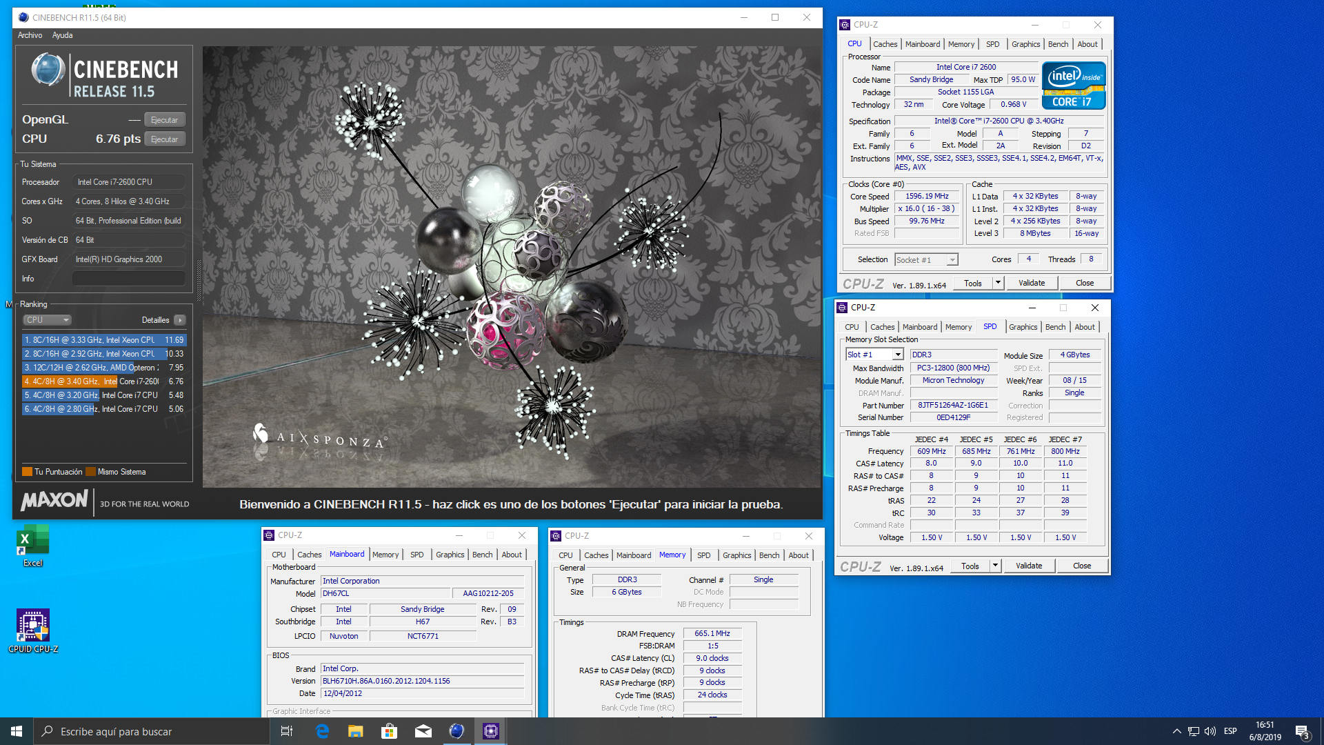Image resolution: width=1324 pixels, height=745 pixels.
Task: Select ranking entry 3 AMD Opteron
Action: click(104, 368)
